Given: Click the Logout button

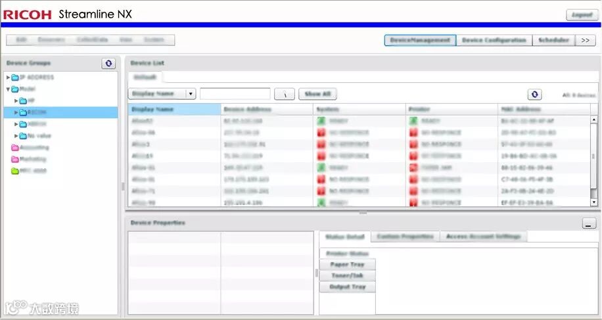Looking at the screenshot, I should coord(582,15).
